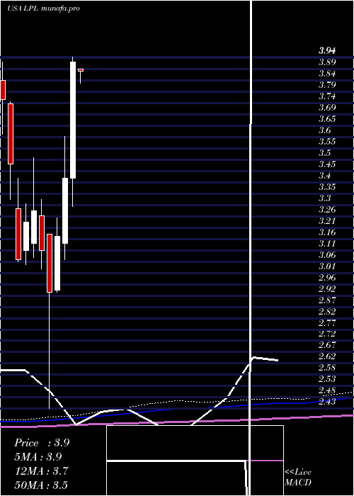This screenshot has width=354, height=496.
Task: Click the 3.35 price axis label
Action: coord(327,187)
